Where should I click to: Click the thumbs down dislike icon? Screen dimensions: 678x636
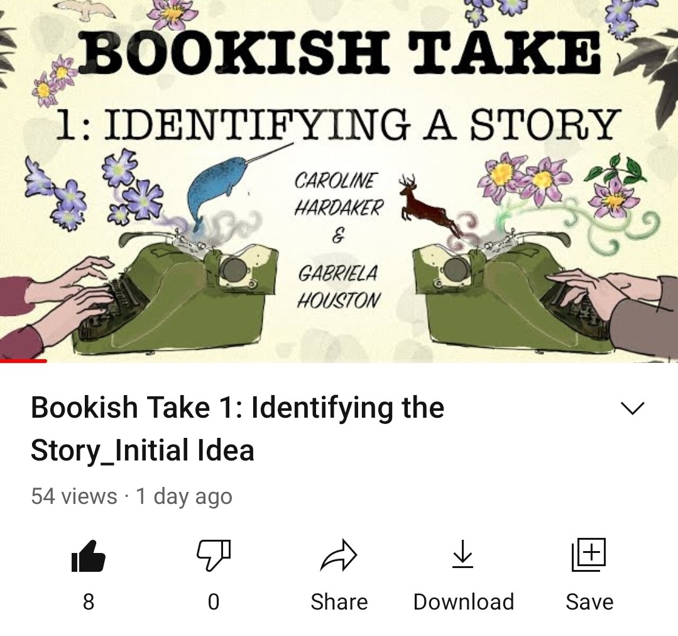(x=214, y=555)
